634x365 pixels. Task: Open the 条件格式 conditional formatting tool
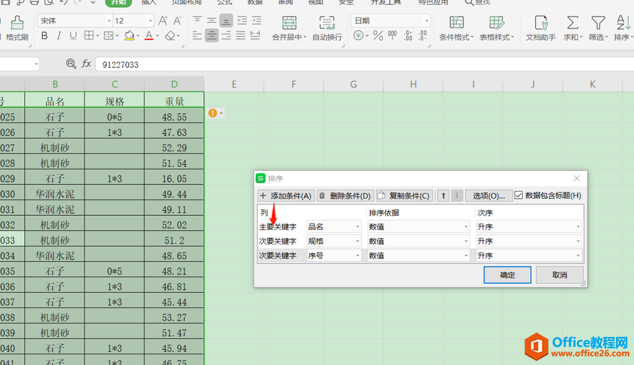(456, 28)
